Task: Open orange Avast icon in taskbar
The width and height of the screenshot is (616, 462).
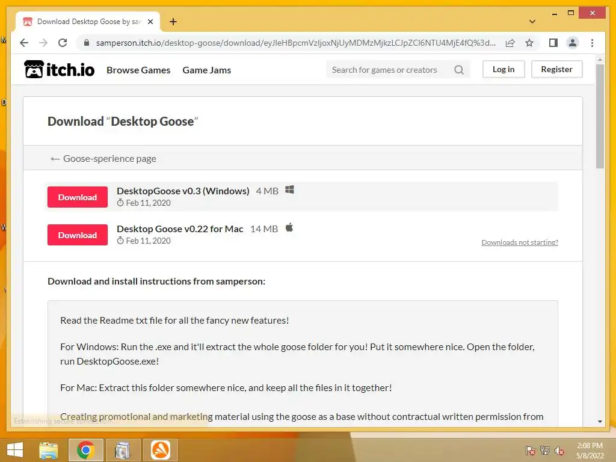Action: (161, 450)
